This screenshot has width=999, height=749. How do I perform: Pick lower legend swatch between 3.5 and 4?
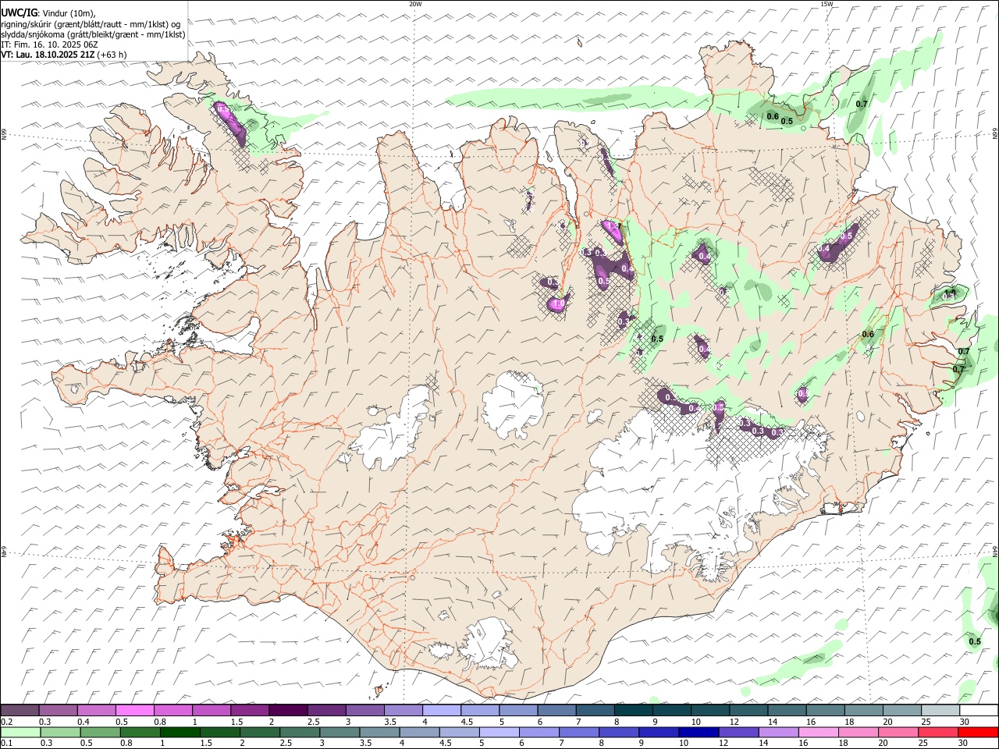tap(379, 732)
